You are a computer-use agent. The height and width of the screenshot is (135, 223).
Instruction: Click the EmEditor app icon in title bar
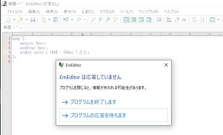tap(4, 3)
